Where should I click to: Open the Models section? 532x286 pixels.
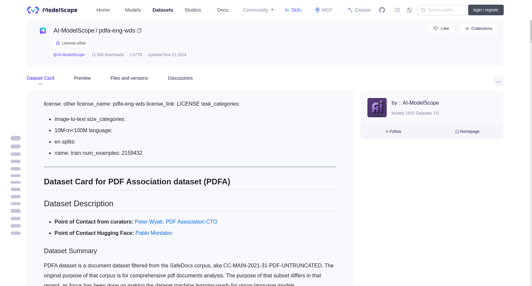coord(133,10)
